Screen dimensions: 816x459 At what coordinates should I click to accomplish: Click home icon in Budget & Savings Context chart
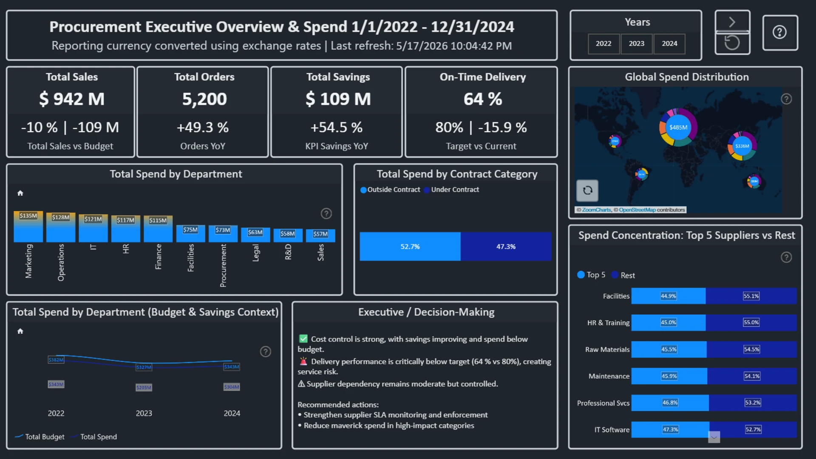[x=20, y=331]
